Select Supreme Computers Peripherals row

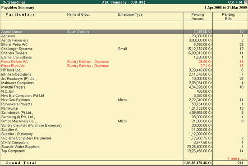click(x=124, y=138)
